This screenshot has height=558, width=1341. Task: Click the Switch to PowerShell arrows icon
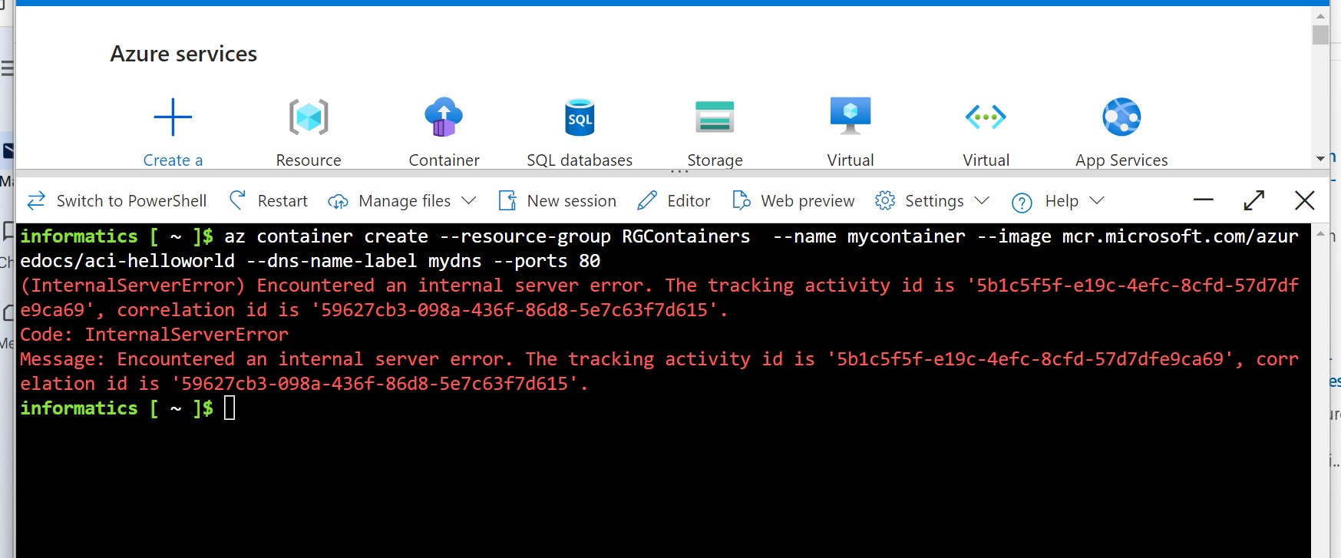pos(36,201)
